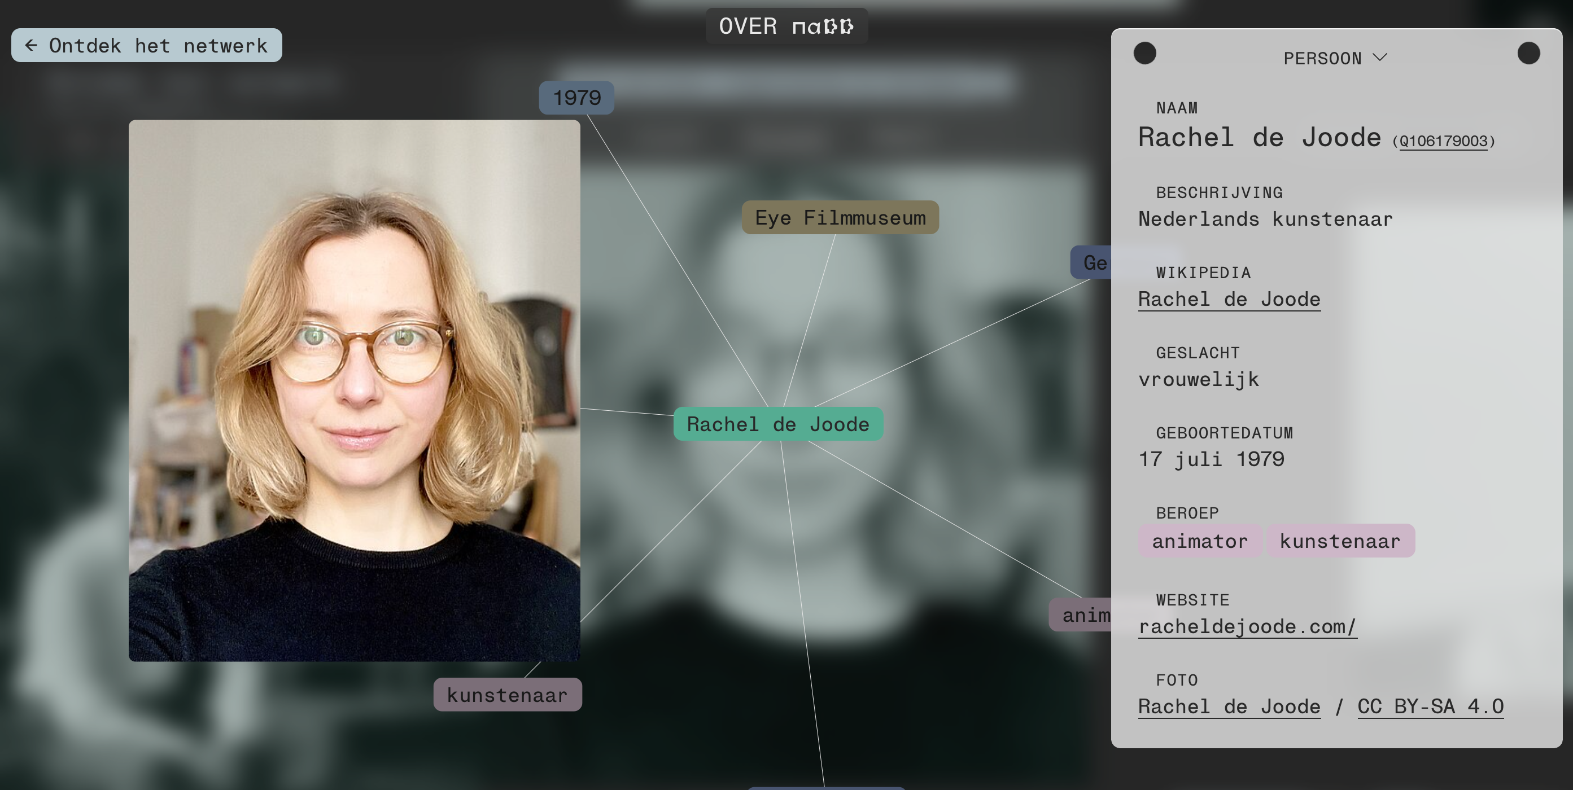Click the 1979 node in network
This screenshot has height=790, width=1573.
[576, 98]
